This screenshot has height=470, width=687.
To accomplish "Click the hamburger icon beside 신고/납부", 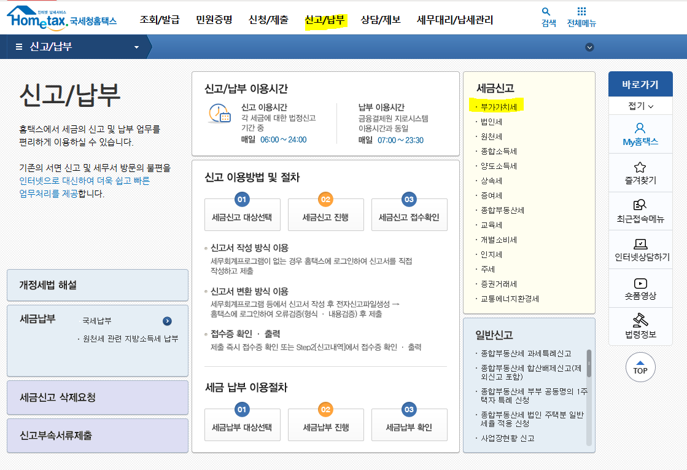I will [20, 45].
